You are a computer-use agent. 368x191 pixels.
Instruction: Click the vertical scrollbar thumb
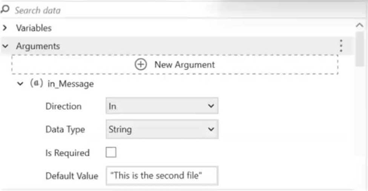360,49
